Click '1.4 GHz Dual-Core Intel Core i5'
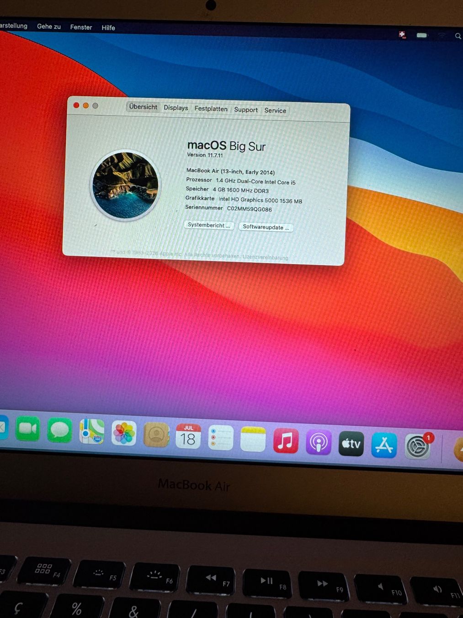 pos(255,181)
